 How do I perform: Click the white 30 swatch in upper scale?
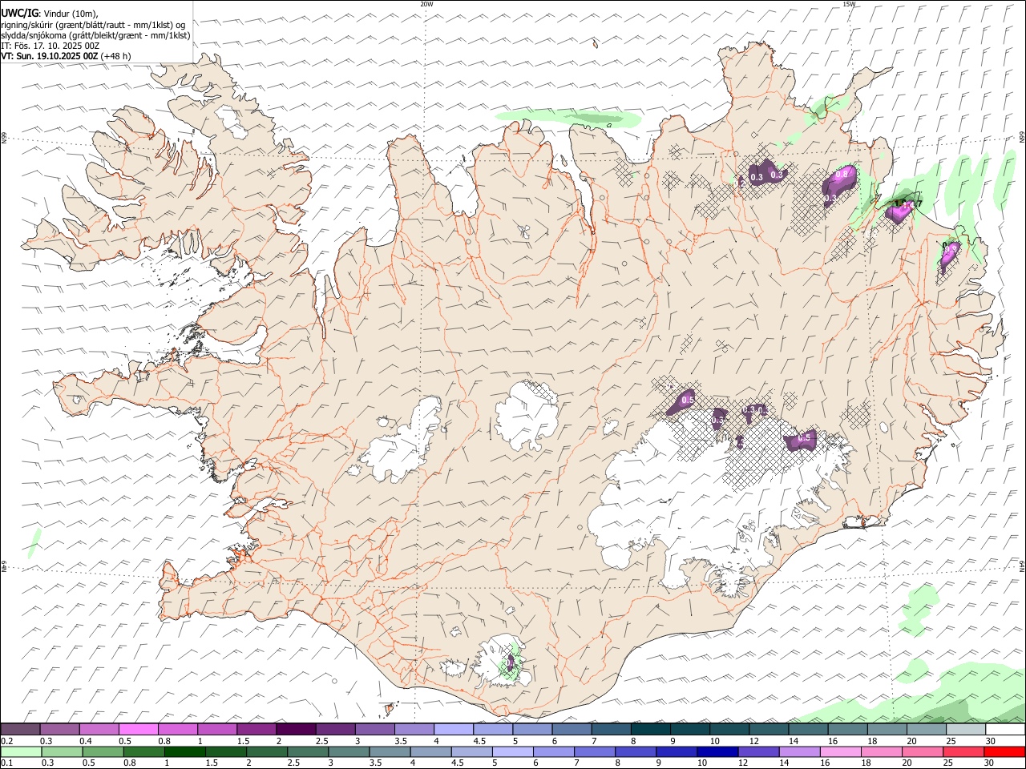1004,730
